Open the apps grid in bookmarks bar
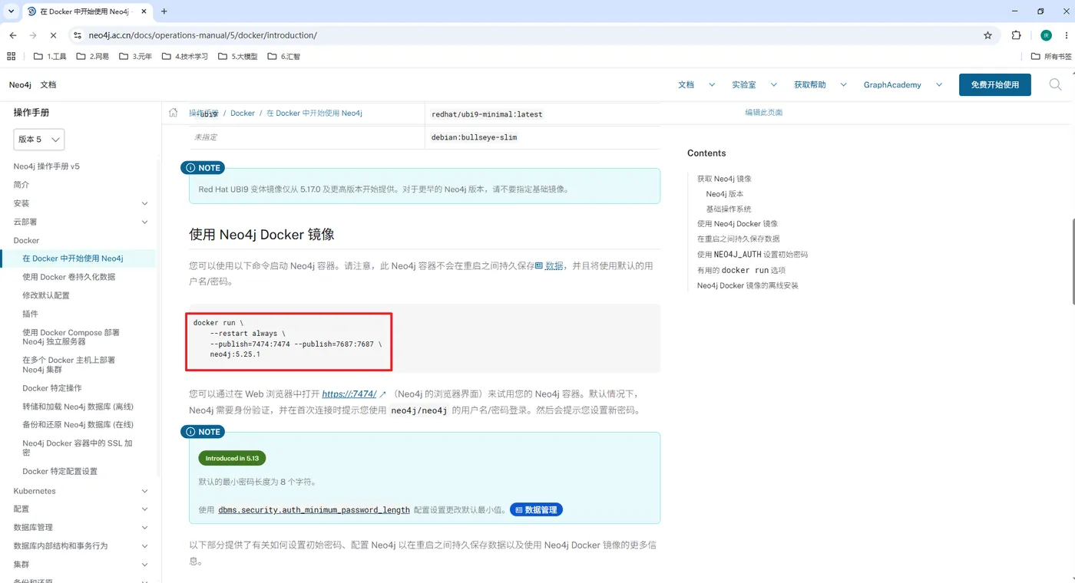Image resolution: width=1075 pixels, height=583 pixels. [x=11, y=56]
